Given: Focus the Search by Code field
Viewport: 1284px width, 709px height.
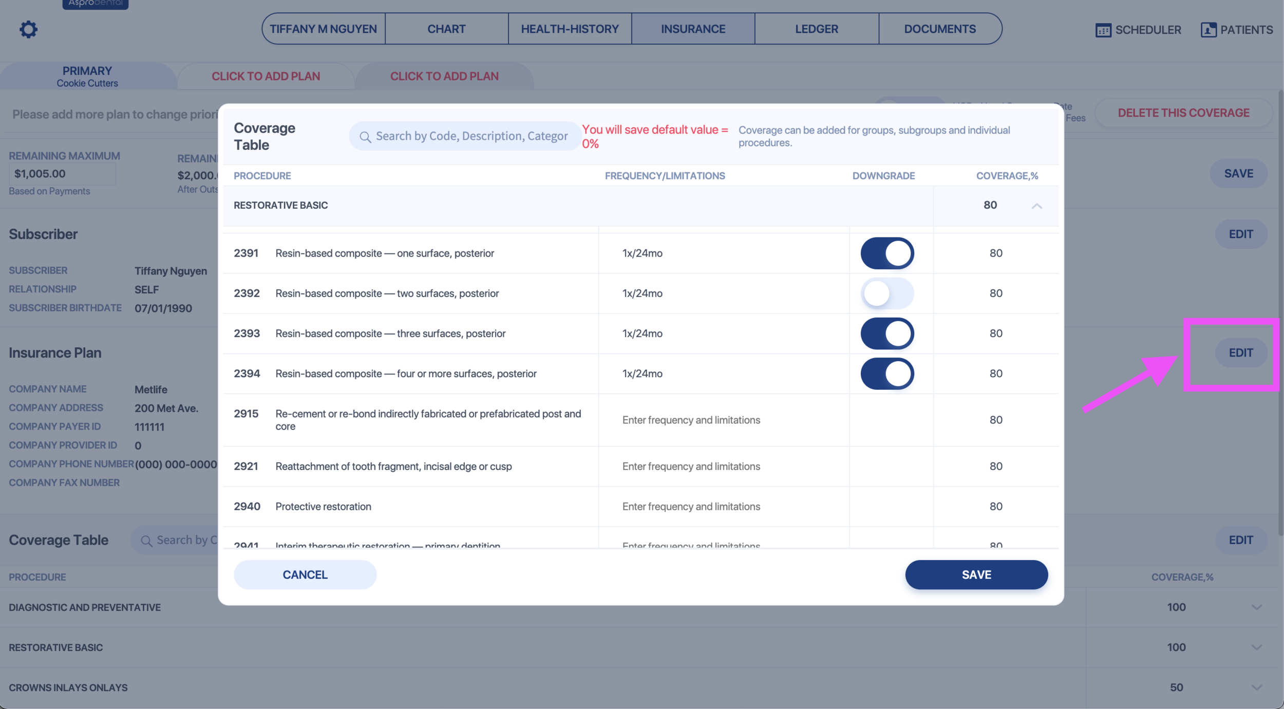Looking at the screenshot, I should [x=471, y=136].
